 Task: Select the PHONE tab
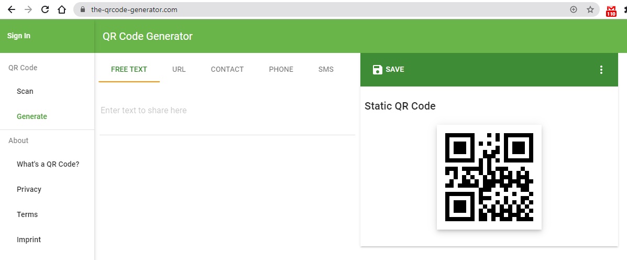(x=281, y=69)
